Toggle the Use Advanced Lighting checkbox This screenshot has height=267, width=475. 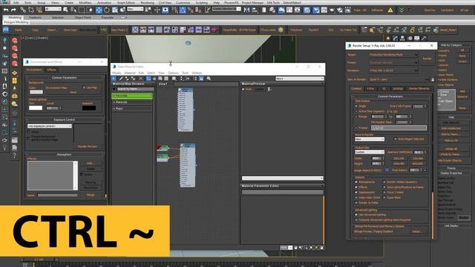tap(356, 214)
